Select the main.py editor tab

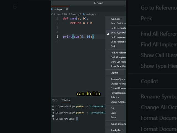click(60, 9)
